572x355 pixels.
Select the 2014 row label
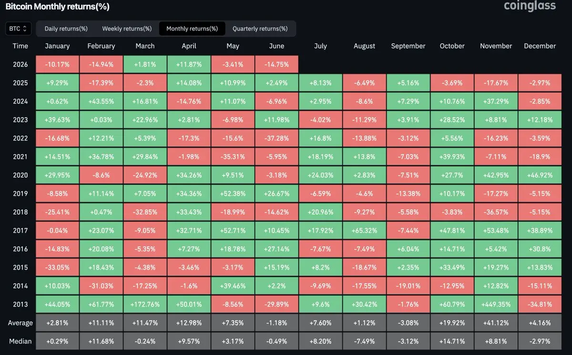point(20,286)
